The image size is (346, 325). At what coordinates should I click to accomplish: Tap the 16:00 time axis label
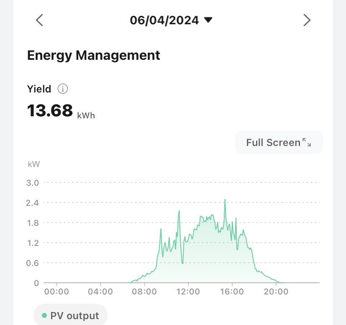(232, 292)
